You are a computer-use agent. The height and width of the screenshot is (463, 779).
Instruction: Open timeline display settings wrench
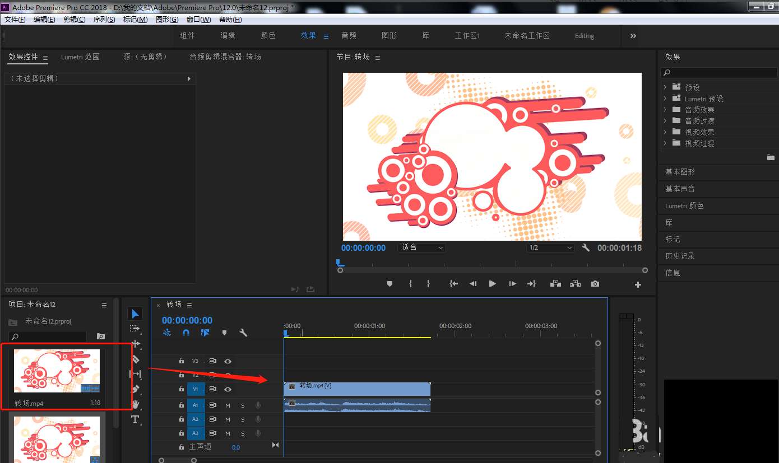243,333
